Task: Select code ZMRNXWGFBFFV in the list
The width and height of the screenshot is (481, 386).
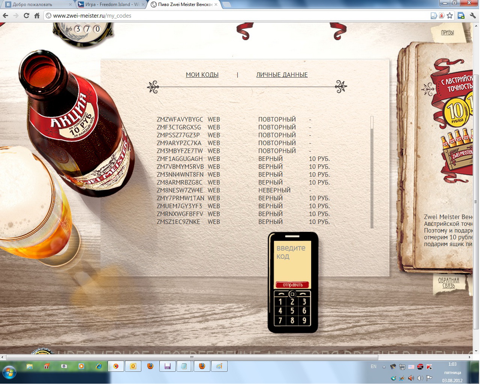Action: click(x=180, y=214)
